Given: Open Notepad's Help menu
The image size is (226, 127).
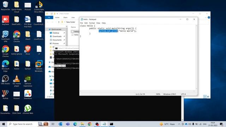Looking at the screenshot, I should (103, 23).
